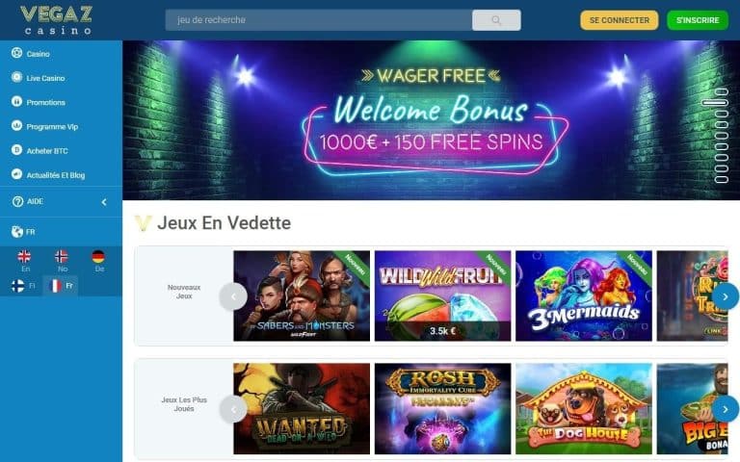Select the Acheter BTC bitcoin icon
This screenshot has height=462, width=740.
16,150
